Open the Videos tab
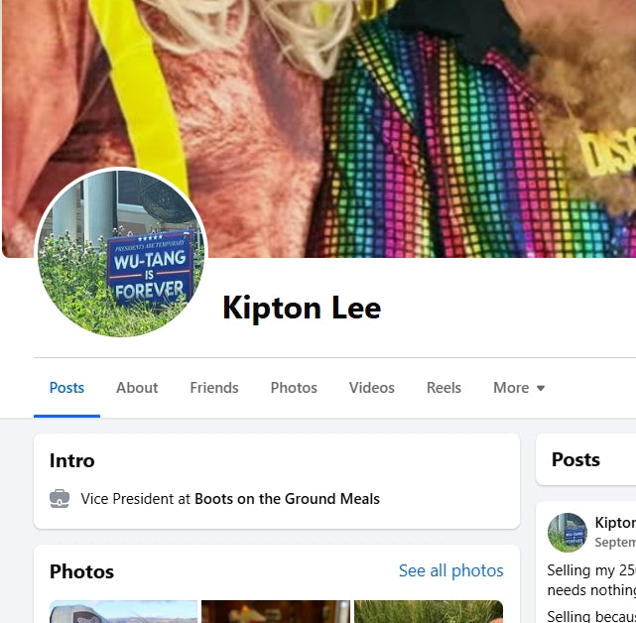The image size is (636, 623). (x=371, y=388)
